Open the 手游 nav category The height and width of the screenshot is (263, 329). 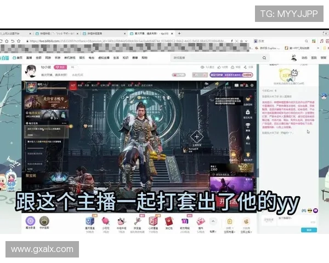58,58
